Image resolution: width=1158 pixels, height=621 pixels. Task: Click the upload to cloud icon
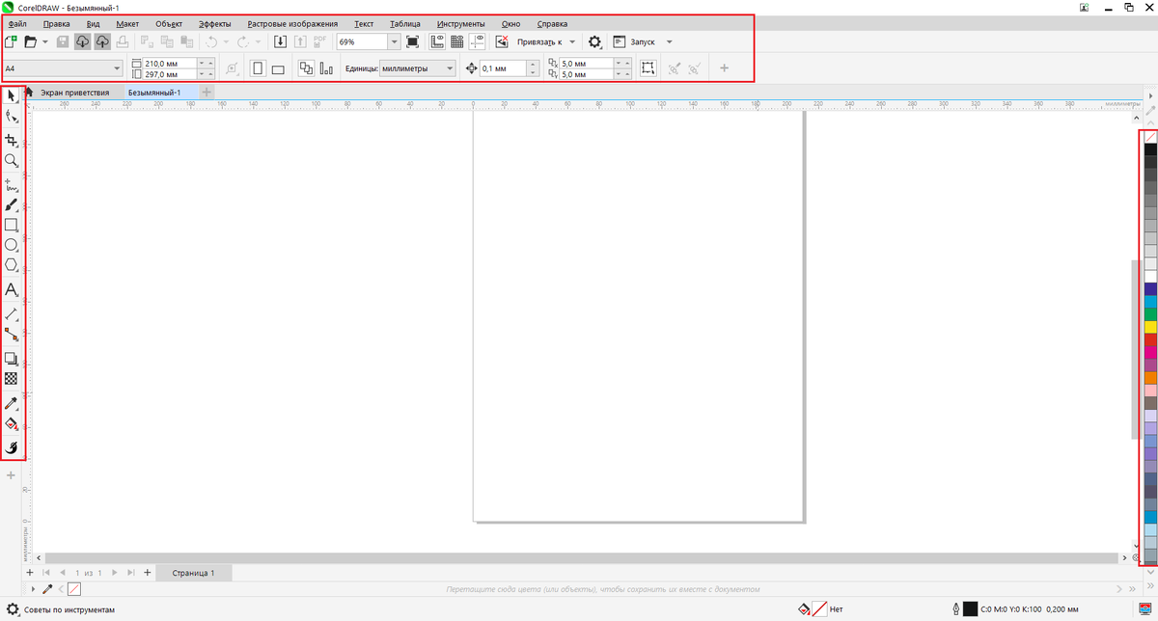(101, 41)
